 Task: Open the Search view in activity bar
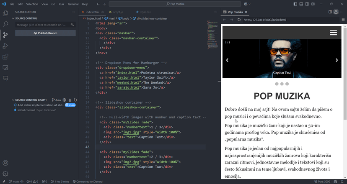pyautogui.click(x=5, y=25)
